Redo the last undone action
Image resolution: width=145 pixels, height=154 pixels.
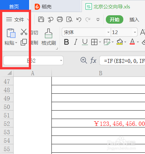88,19
